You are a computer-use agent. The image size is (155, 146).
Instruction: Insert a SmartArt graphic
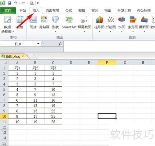[x=69, y=22]
